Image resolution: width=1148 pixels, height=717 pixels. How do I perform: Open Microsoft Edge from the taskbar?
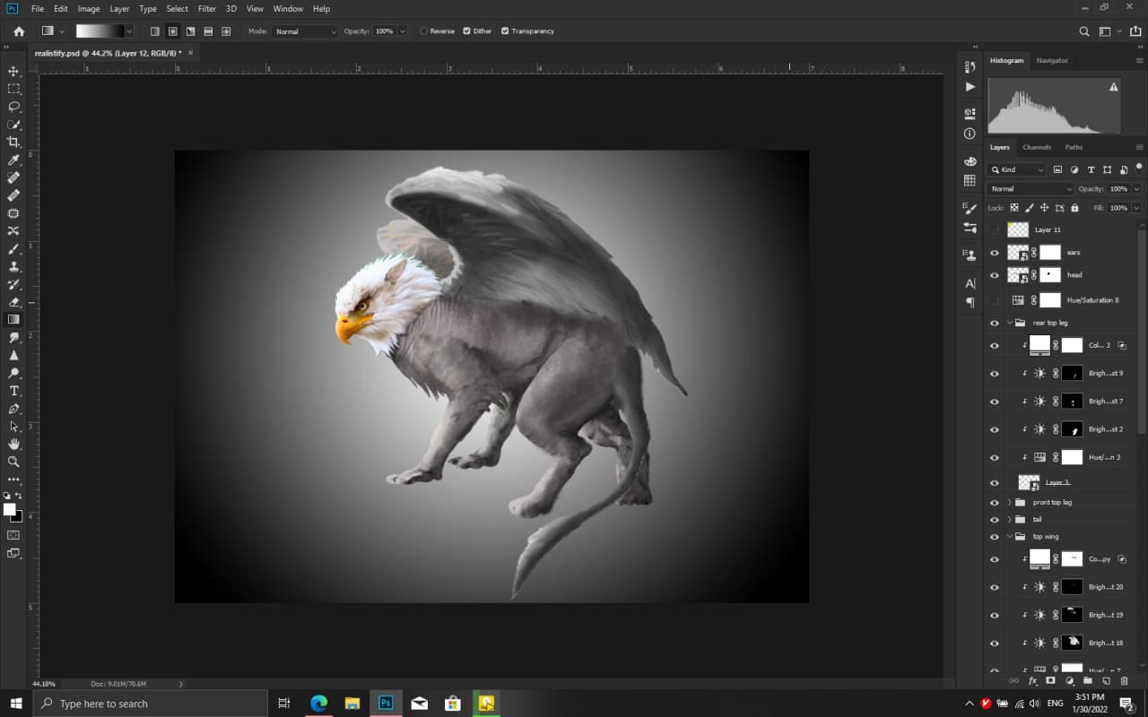click(x=318, y=704)
